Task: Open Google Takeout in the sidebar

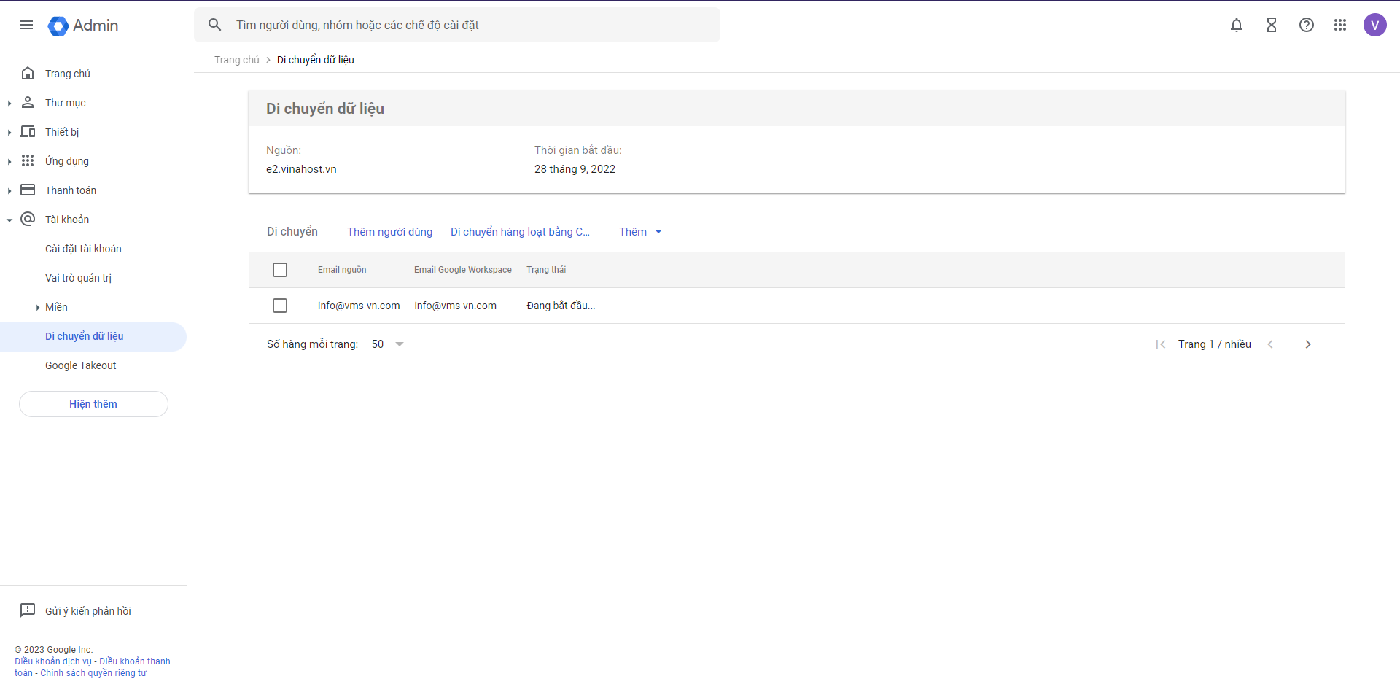Action: [80, 365]
